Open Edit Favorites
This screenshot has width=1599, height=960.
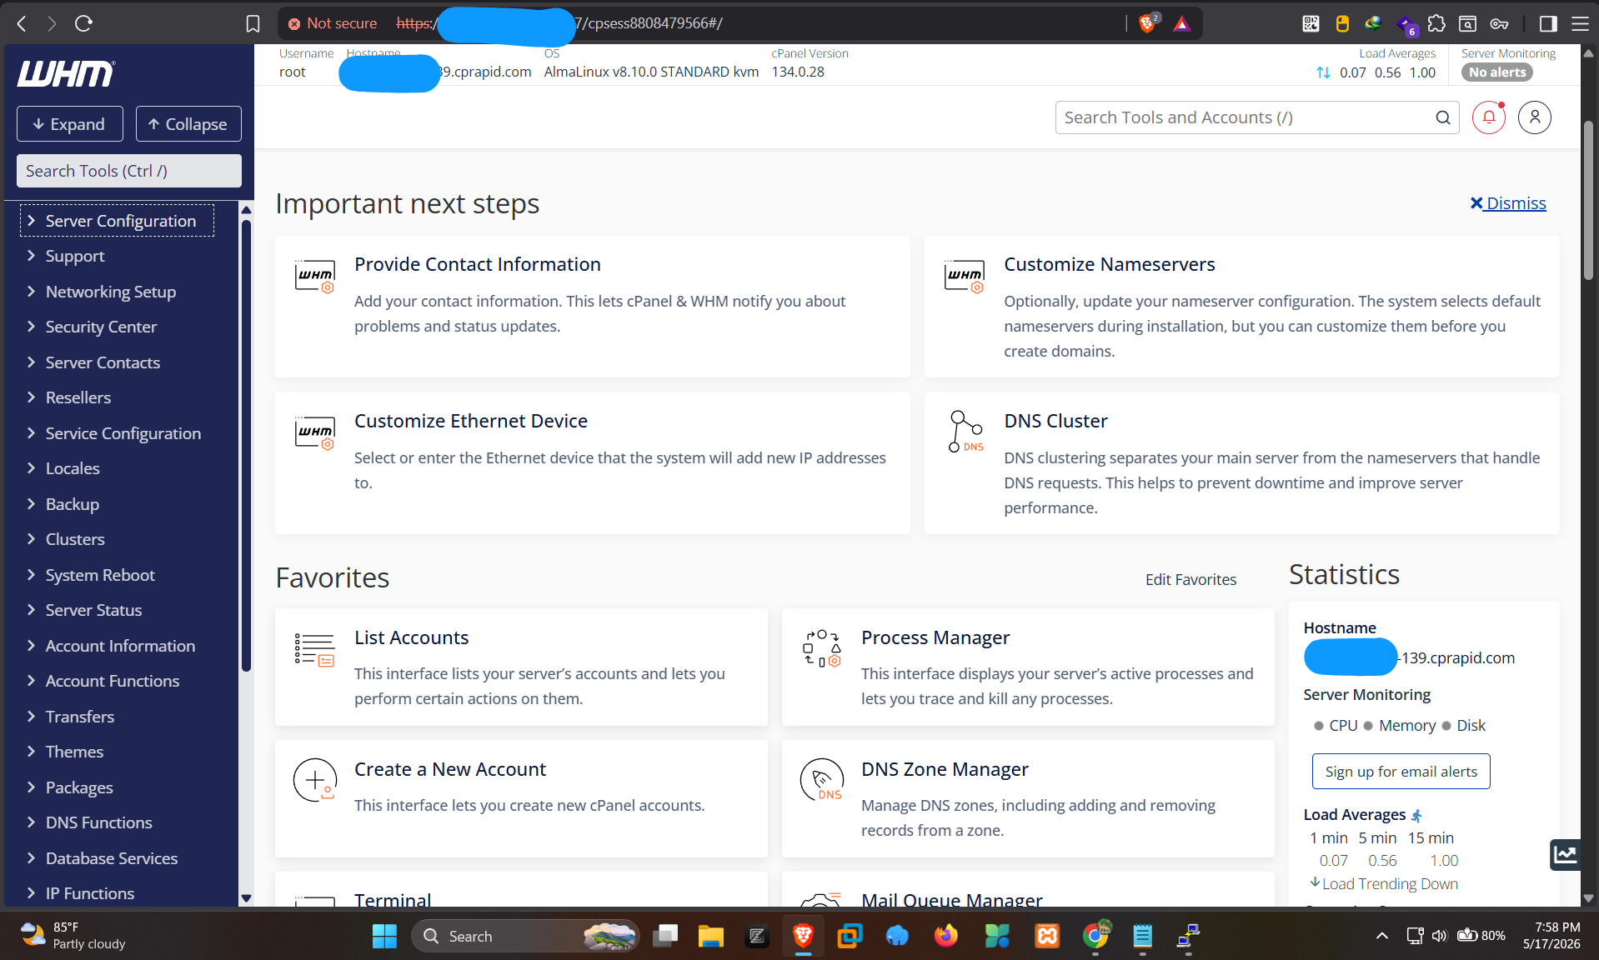(1190, 579)
